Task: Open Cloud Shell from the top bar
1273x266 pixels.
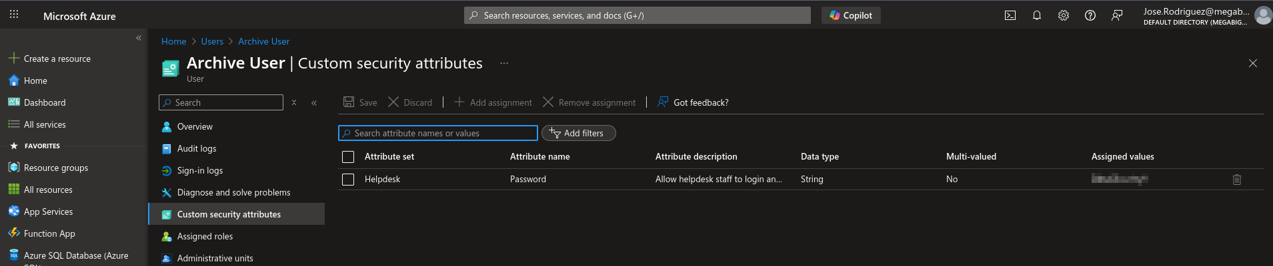Action: tap(1010, 15)
